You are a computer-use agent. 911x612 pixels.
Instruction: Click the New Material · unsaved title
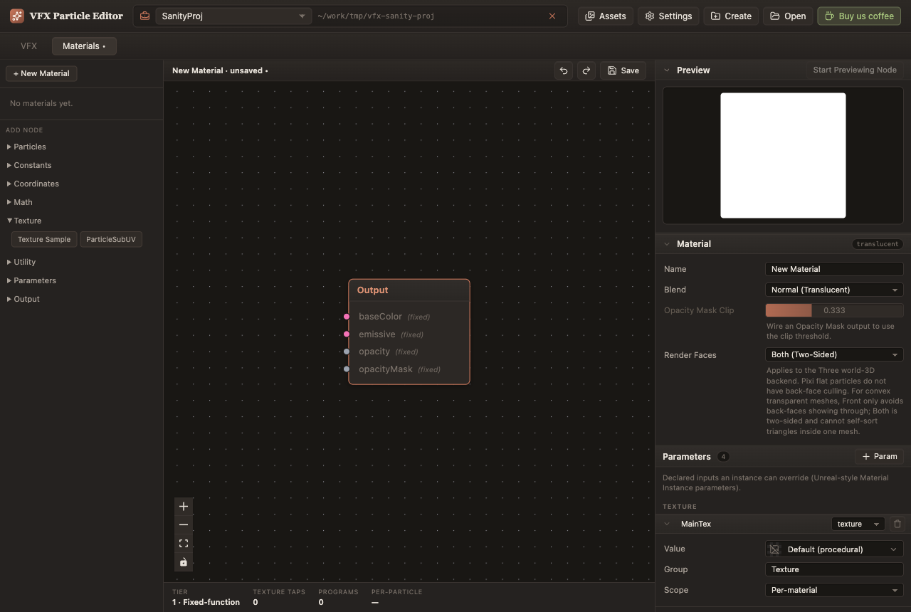click(220, 70)
